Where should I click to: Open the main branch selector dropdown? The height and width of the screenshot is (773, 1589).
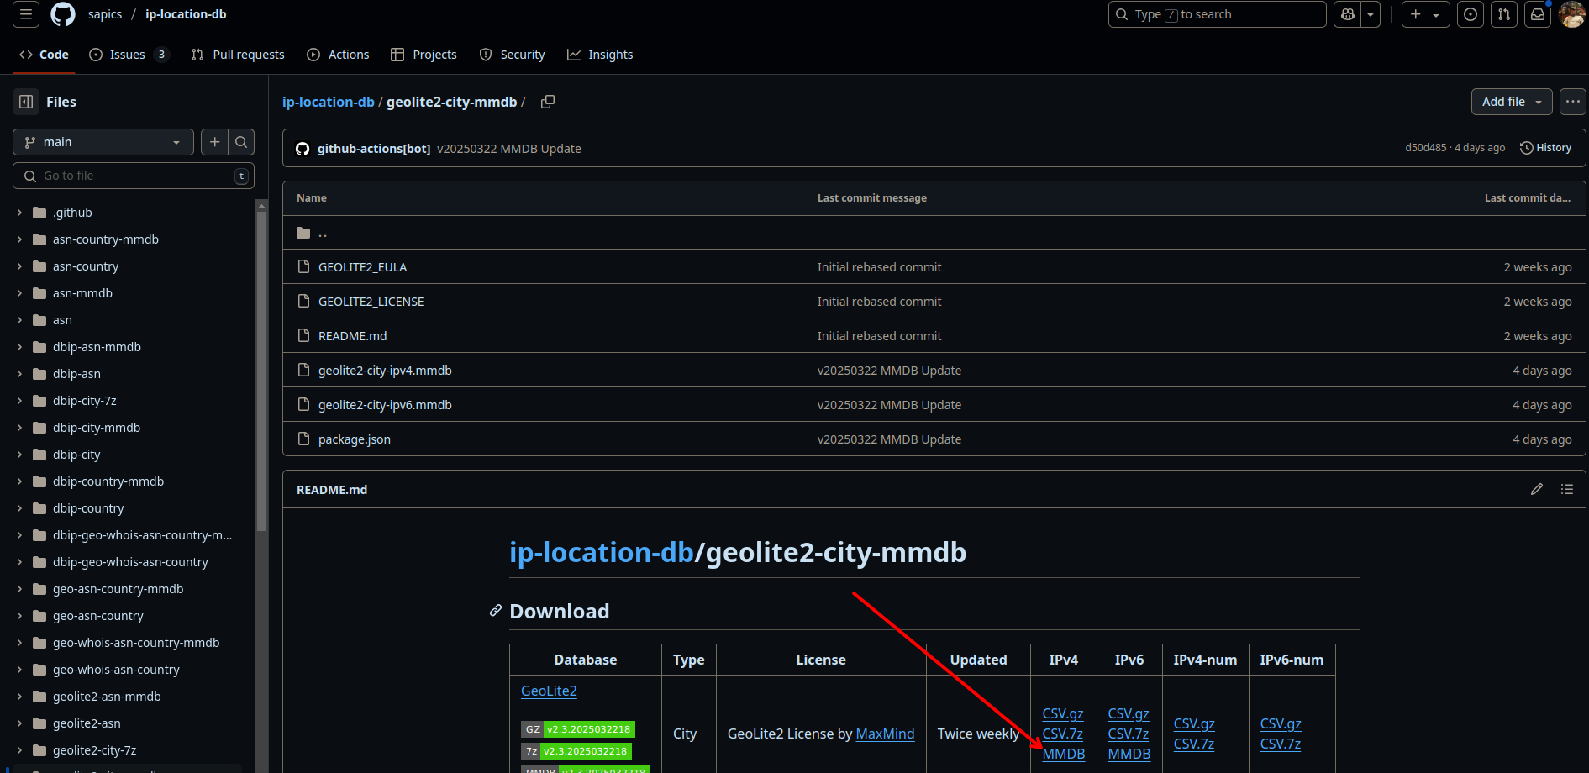(103, 142)
